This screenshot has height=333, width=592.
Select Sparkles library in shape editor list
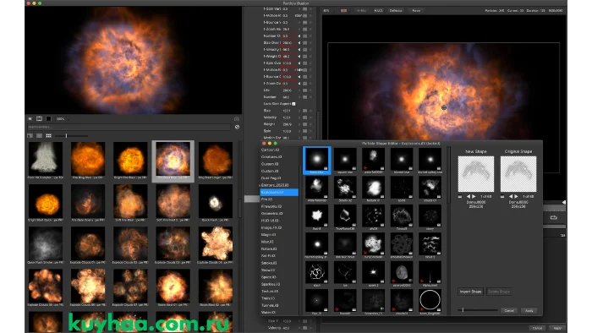pos(271,284)
